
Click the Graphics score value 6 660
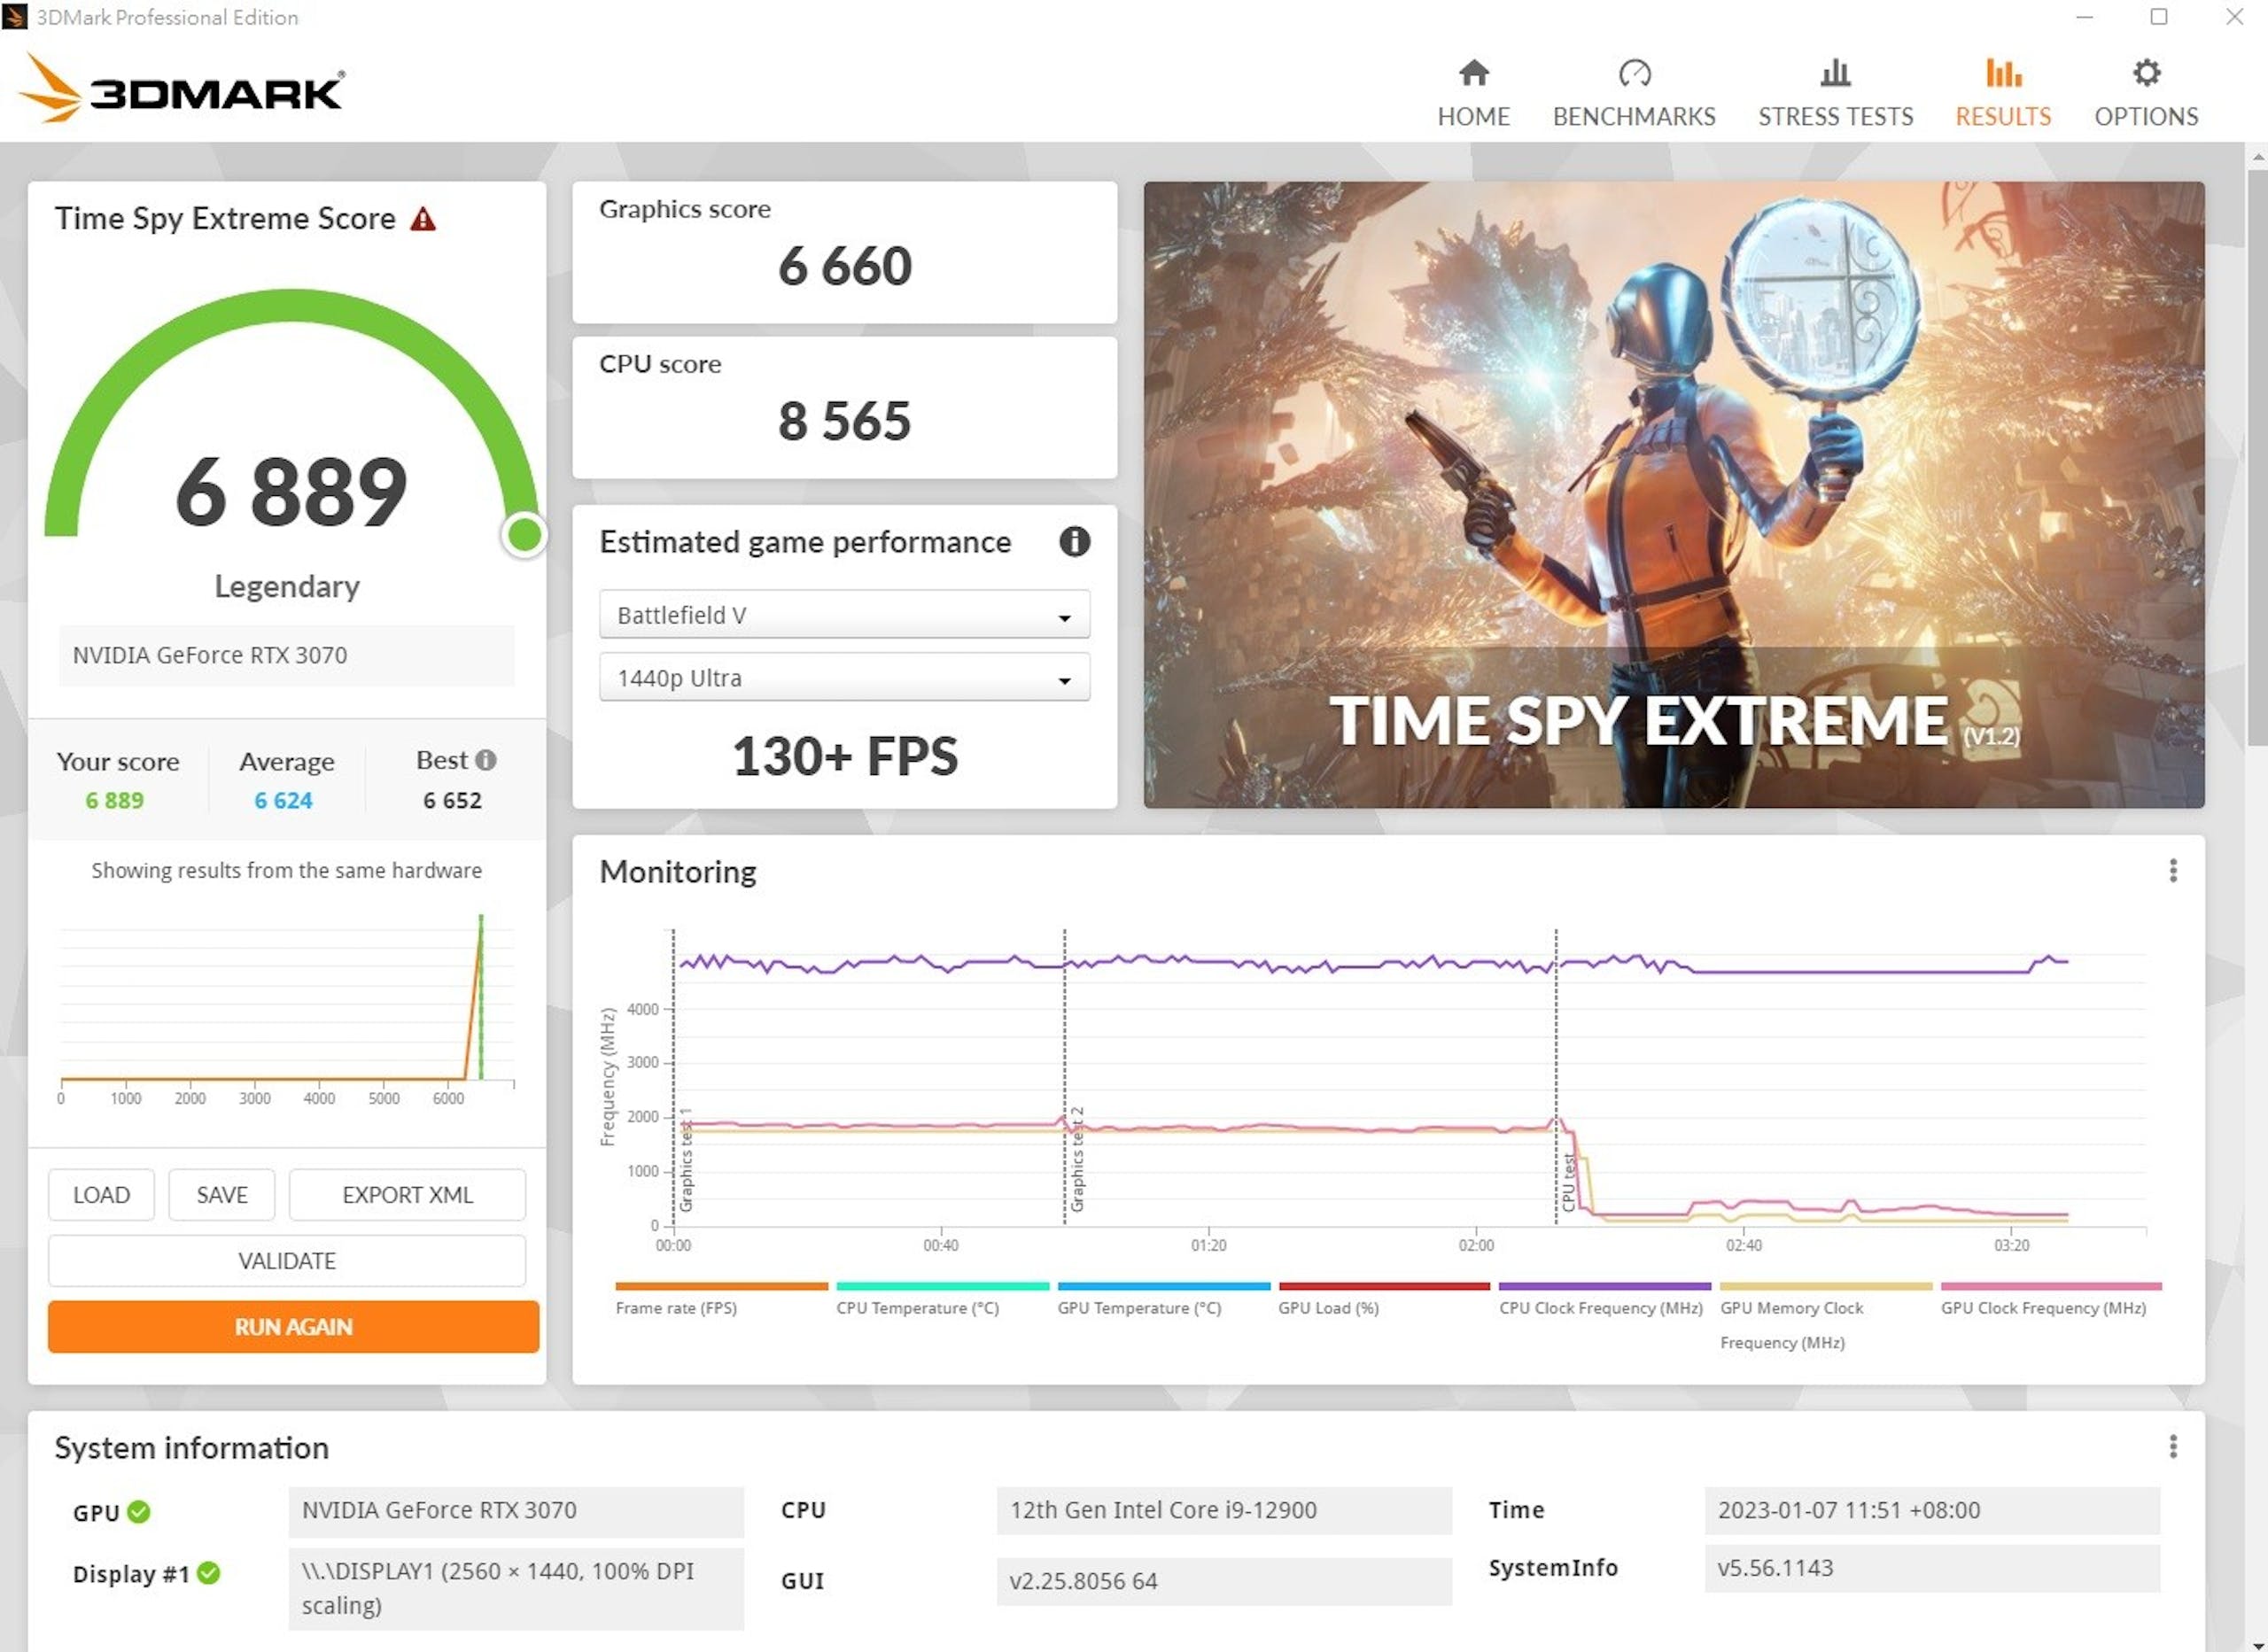tap(844, 267)
